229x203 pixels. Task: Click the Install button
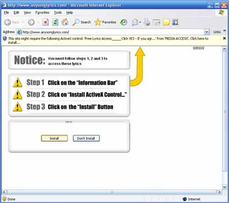click(x=55, y=138)
